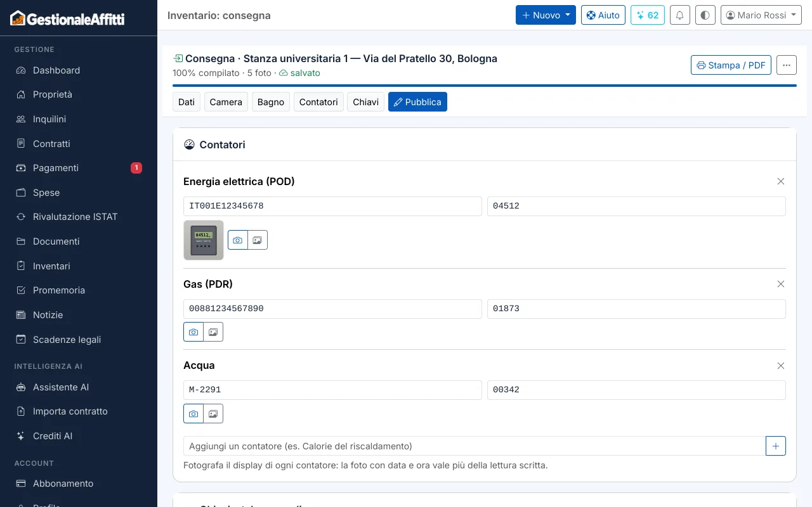Pick a gallery image for Gas (PDR) meter
812x507 pixels.
[213, 332]
